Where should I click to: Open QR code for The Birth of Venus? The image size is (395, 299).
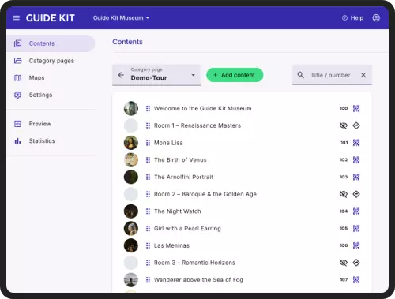356,159
